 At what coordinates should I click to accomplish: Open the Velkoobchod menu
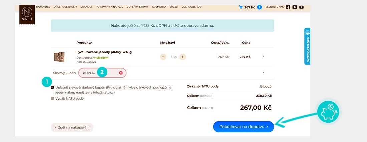[x=192, y=7]
